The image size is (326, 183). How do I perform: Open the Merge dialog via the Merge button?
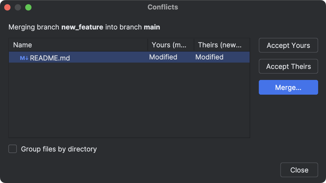pos(288,87)
